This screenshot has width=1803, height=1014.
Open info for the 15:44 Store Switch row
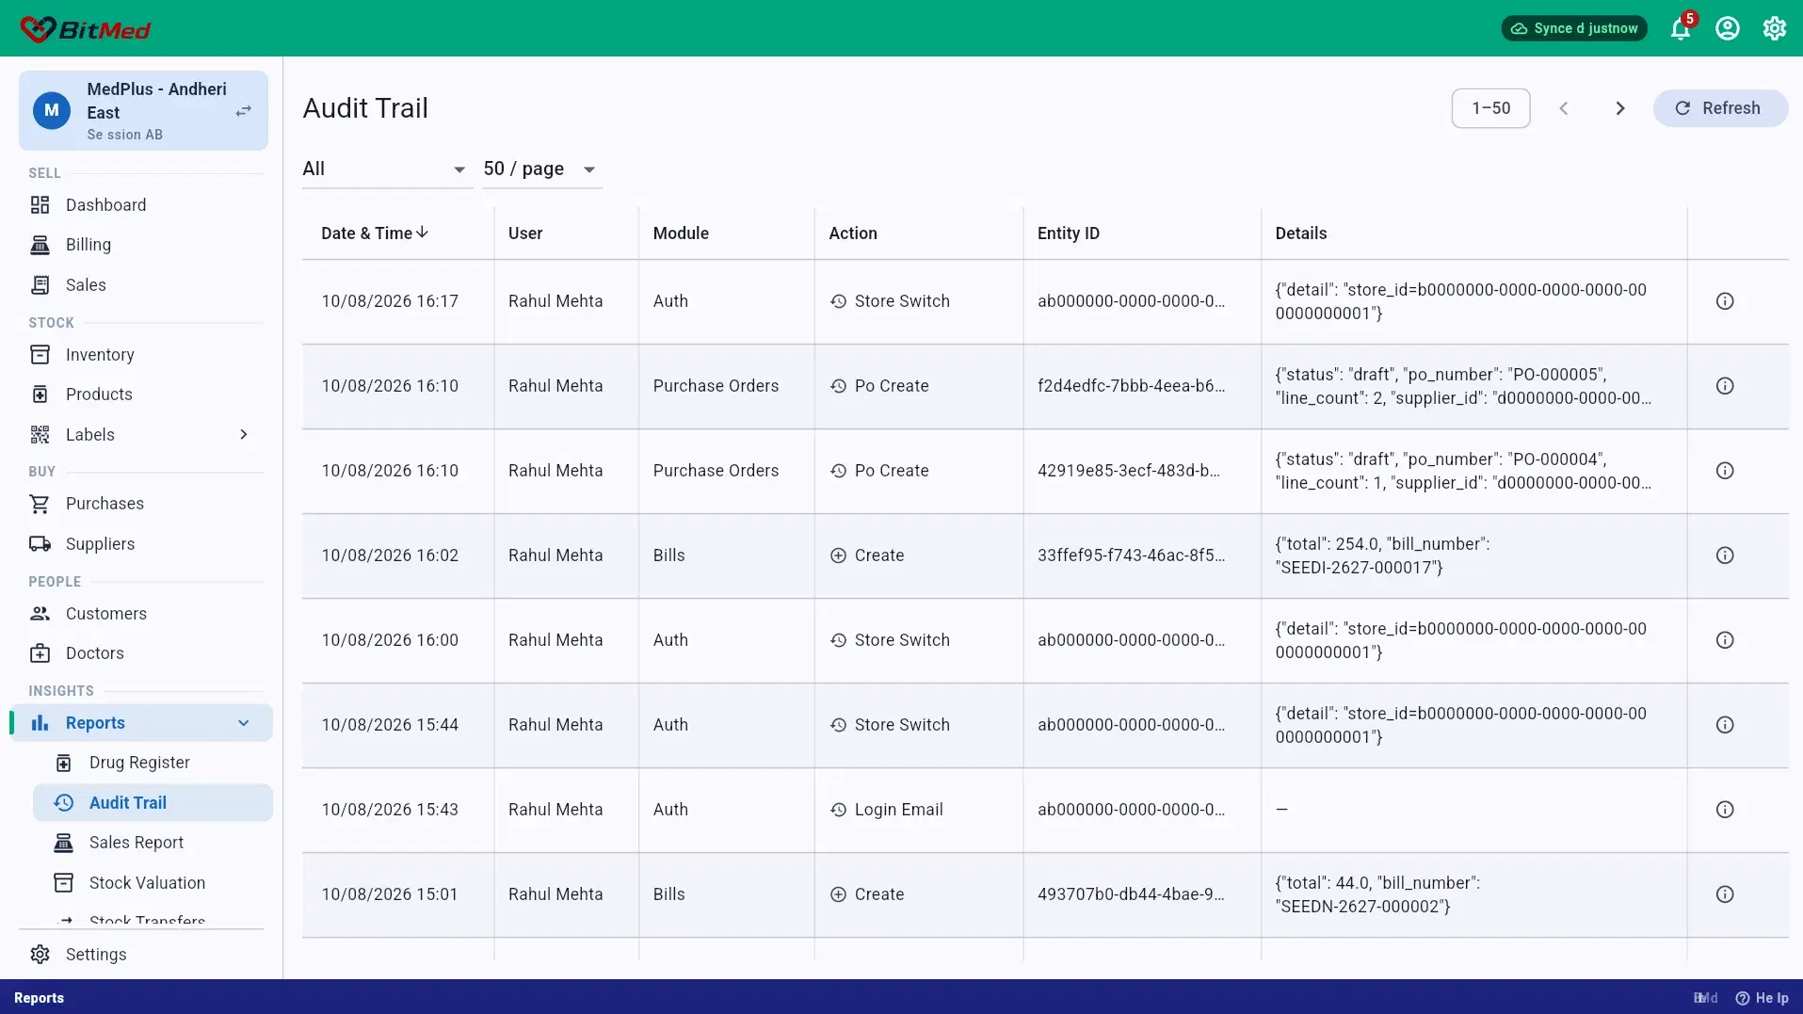pyautogui.click(x=1725, y=725)
